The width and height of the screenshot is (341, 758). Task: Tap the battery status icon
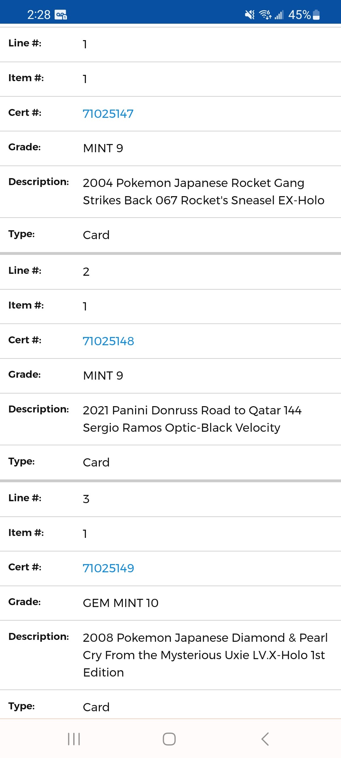point(316,15)
